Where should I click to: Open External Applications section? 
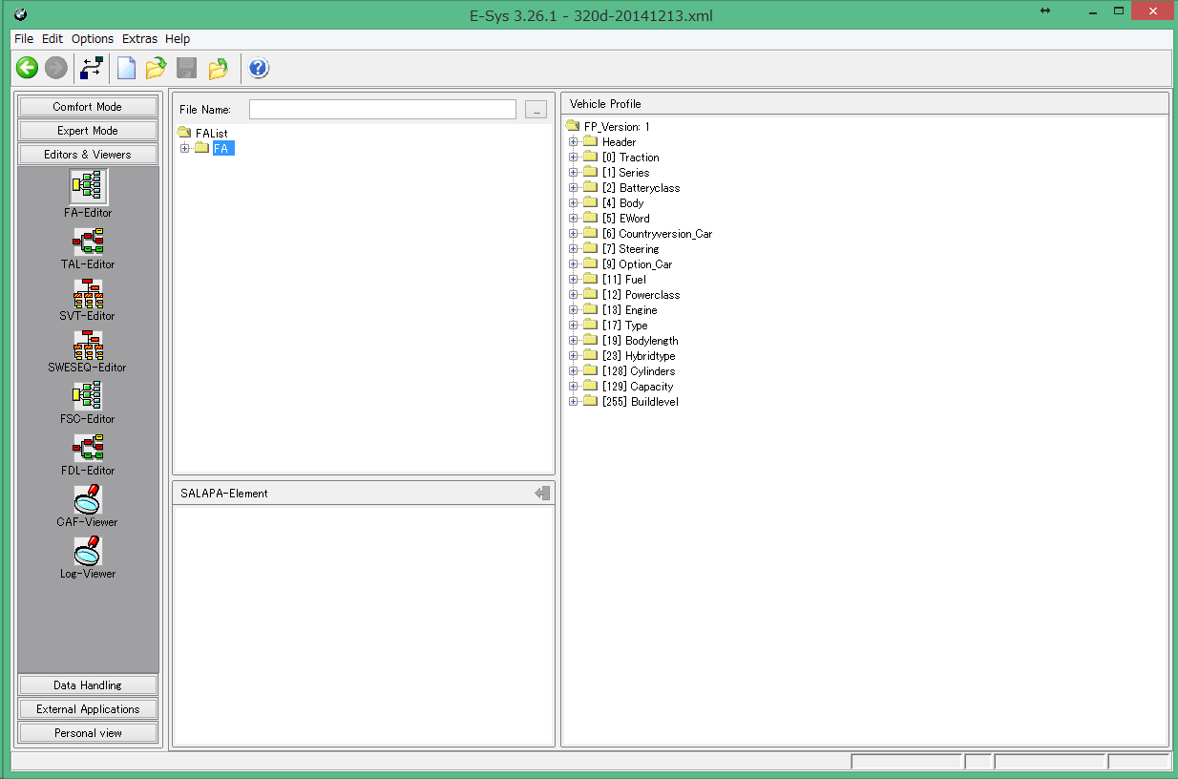coord(88,709)
